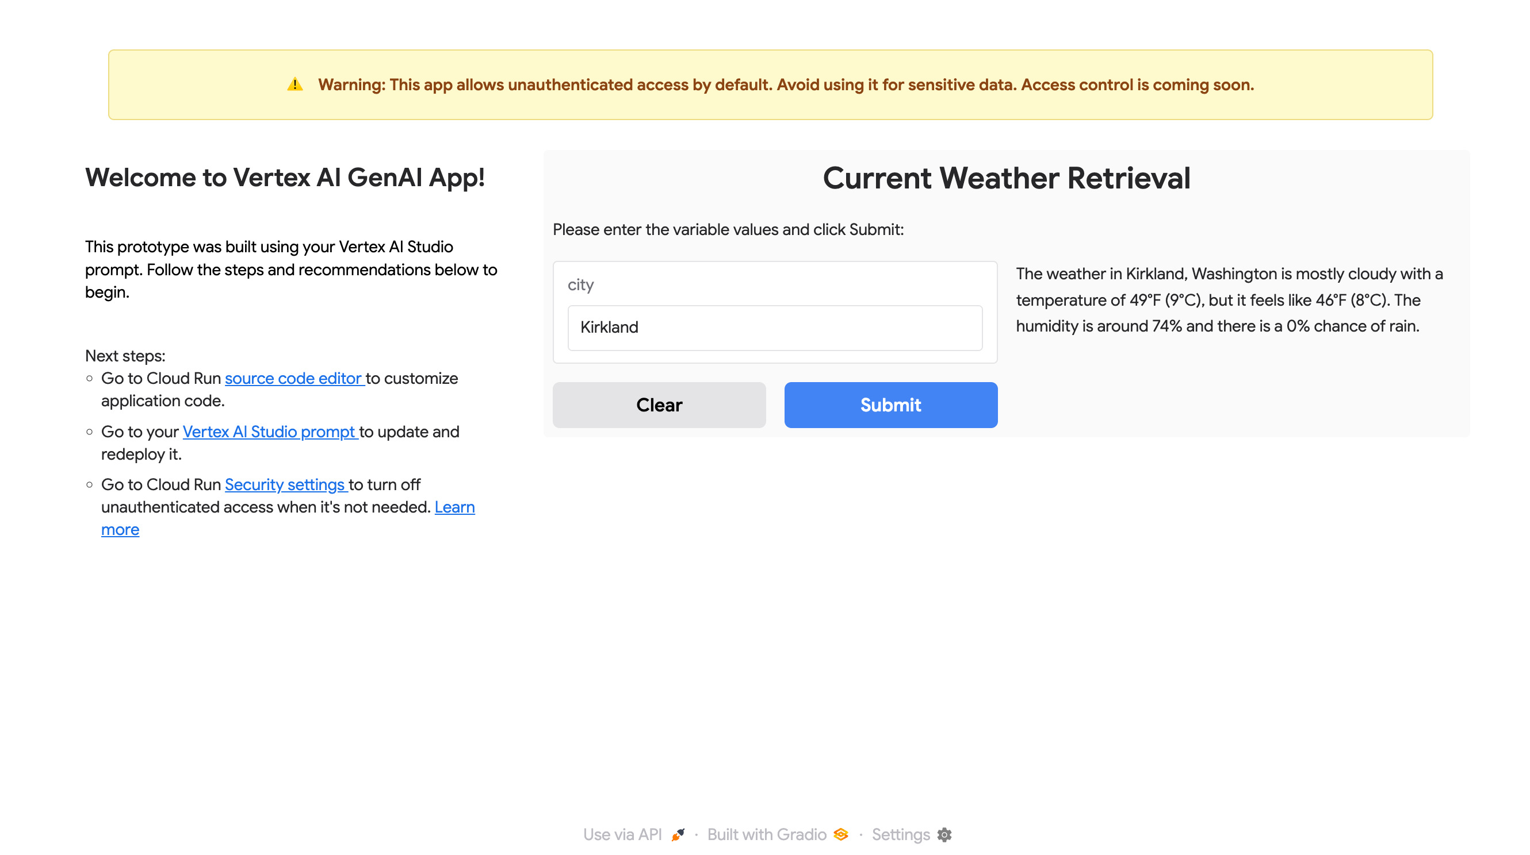Click the Welcome to Vertex AI GenAI App heading
The image size is (1530, 855).
(x=285, y=178)
